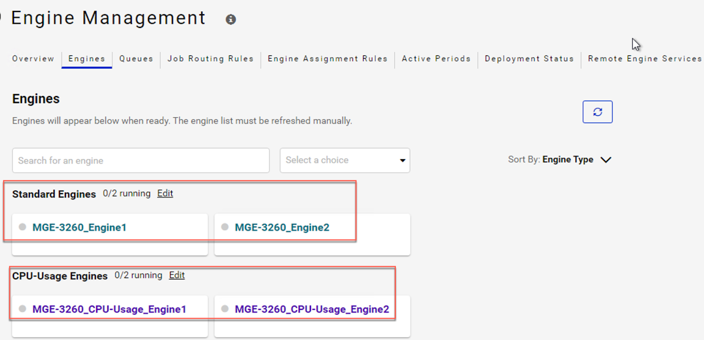Screen dimensions: 704x340
Task: Open Job Routing Rules tab
Action: (210, 58)
